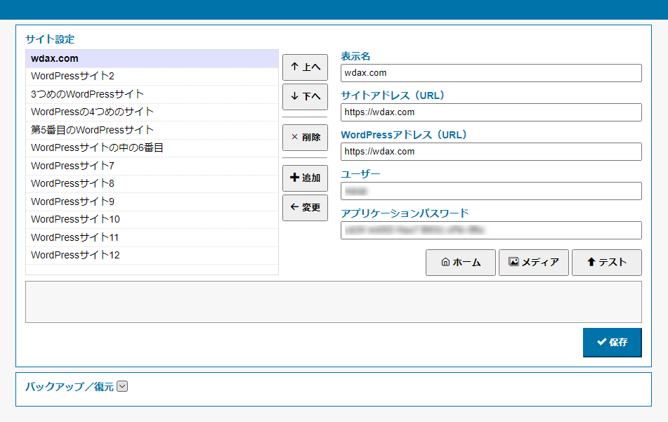Image resolution: width=668 pixels, height=422 pixels.
Task: Open the ホーム home button
Action: 460,263
